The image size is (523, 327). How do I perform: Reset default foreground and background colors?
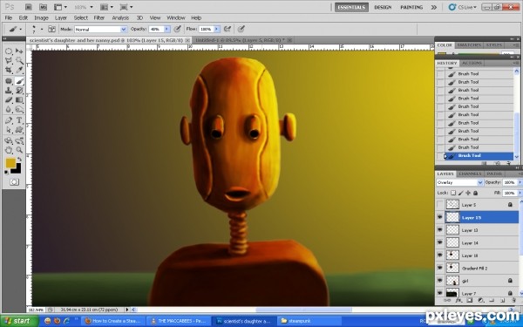[6, 173]
